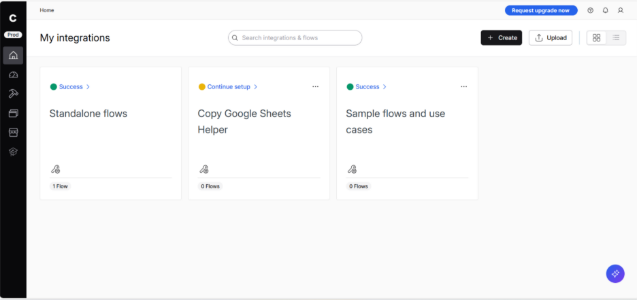This screenshot has height=300, width=637.
Task: Open the Resources icon in sidebar
Action: click(x=13, y=113)
